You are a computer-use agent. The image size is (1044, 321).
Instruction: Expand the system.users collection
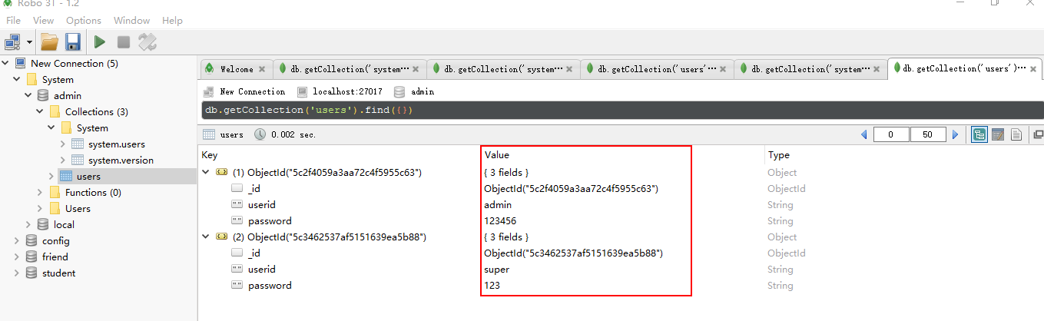62,144
